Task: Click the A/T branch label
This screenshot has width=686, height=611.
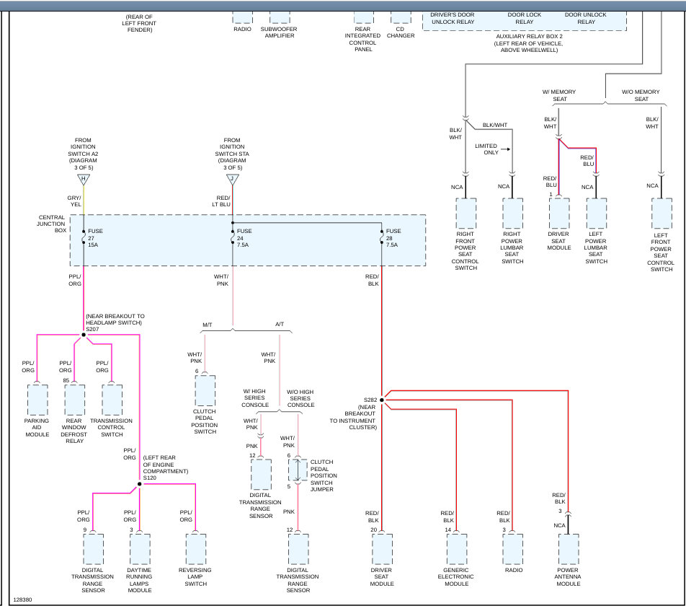Action: 280,324
